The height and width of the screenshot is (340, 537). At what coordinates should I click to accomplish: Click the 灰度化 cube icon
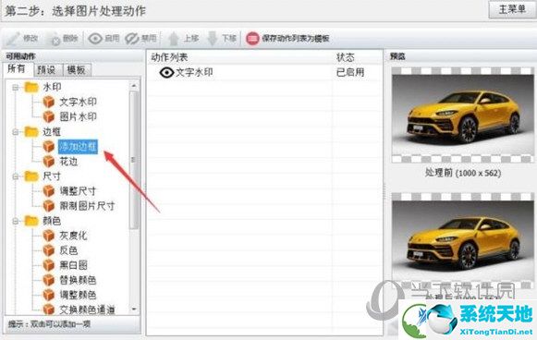click(x=49, y=236)
